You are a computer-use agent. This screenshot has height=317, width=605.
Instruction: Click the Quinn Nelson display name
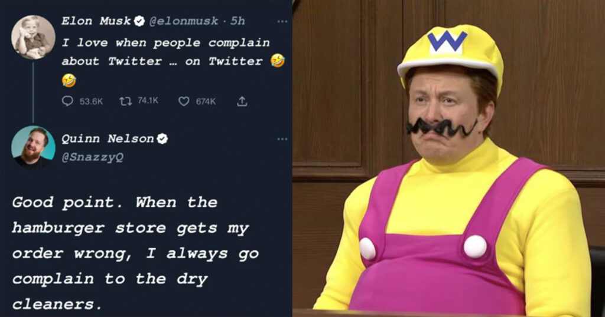point(108,138)
